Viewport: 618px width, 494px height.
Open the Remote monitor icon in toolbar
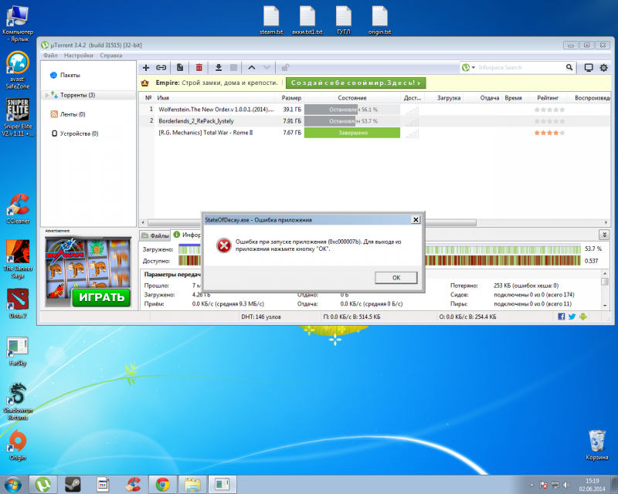click(x=589, y=68)
